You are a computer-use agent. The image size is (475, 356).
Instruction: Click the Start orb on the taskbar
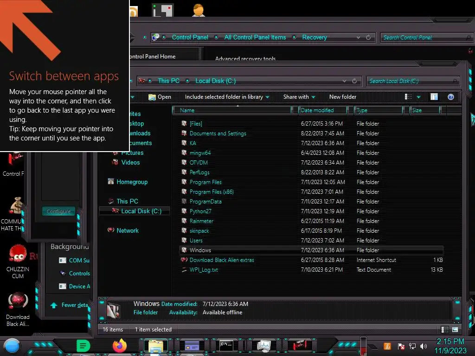12,346
